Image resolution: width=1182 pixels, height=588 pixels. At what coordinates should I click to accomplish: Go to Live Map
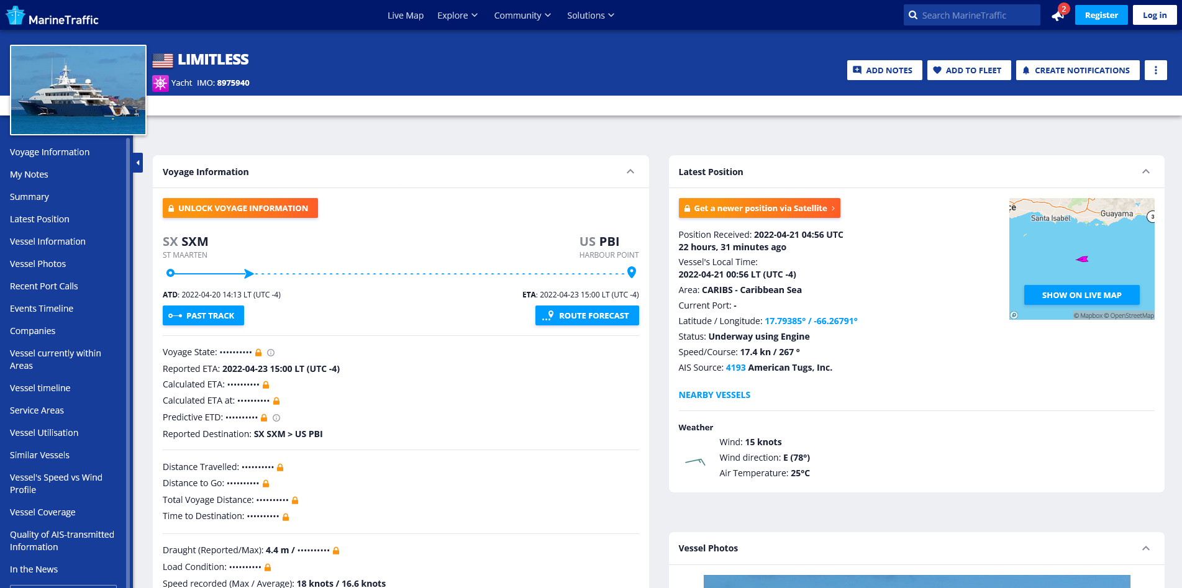tap(406, 16)
